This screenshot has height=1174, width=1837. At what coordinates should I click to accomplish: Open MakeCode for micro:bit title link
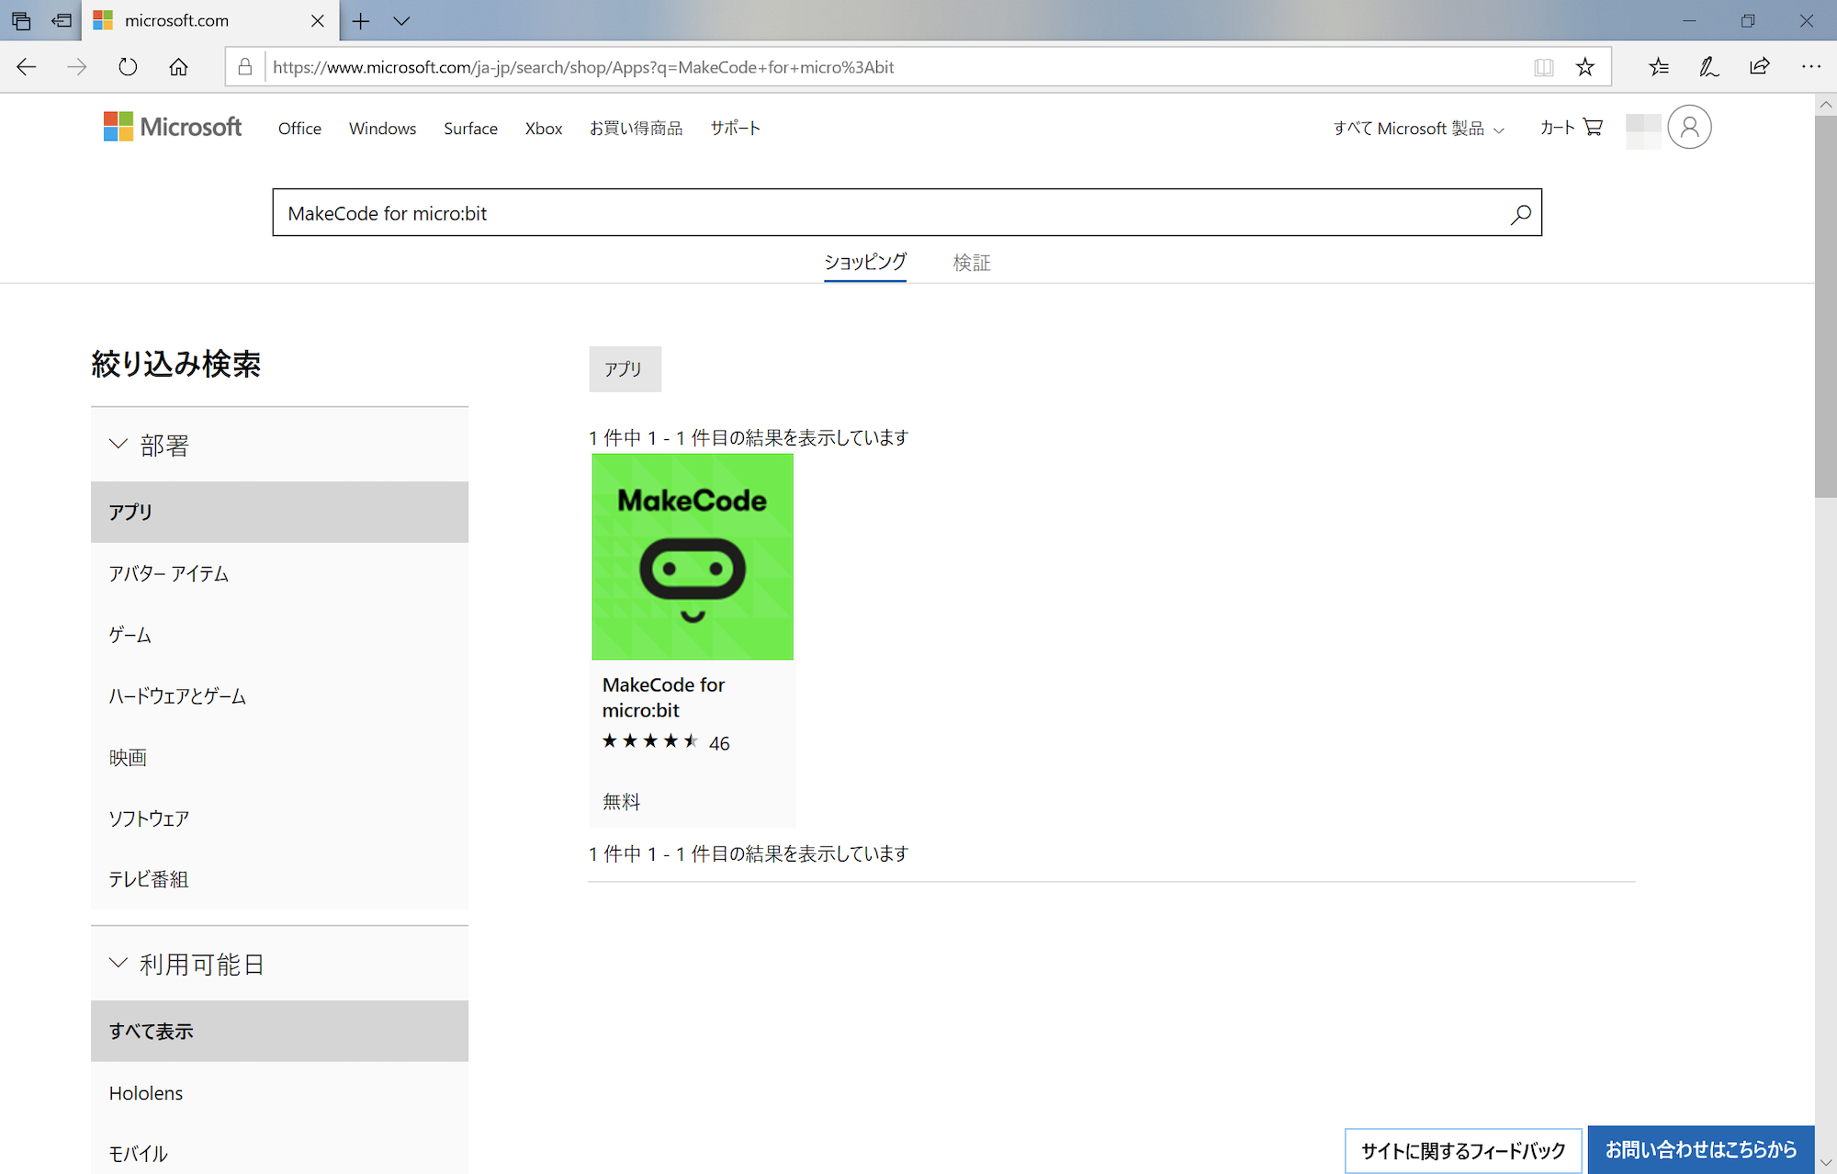[663, 697]
